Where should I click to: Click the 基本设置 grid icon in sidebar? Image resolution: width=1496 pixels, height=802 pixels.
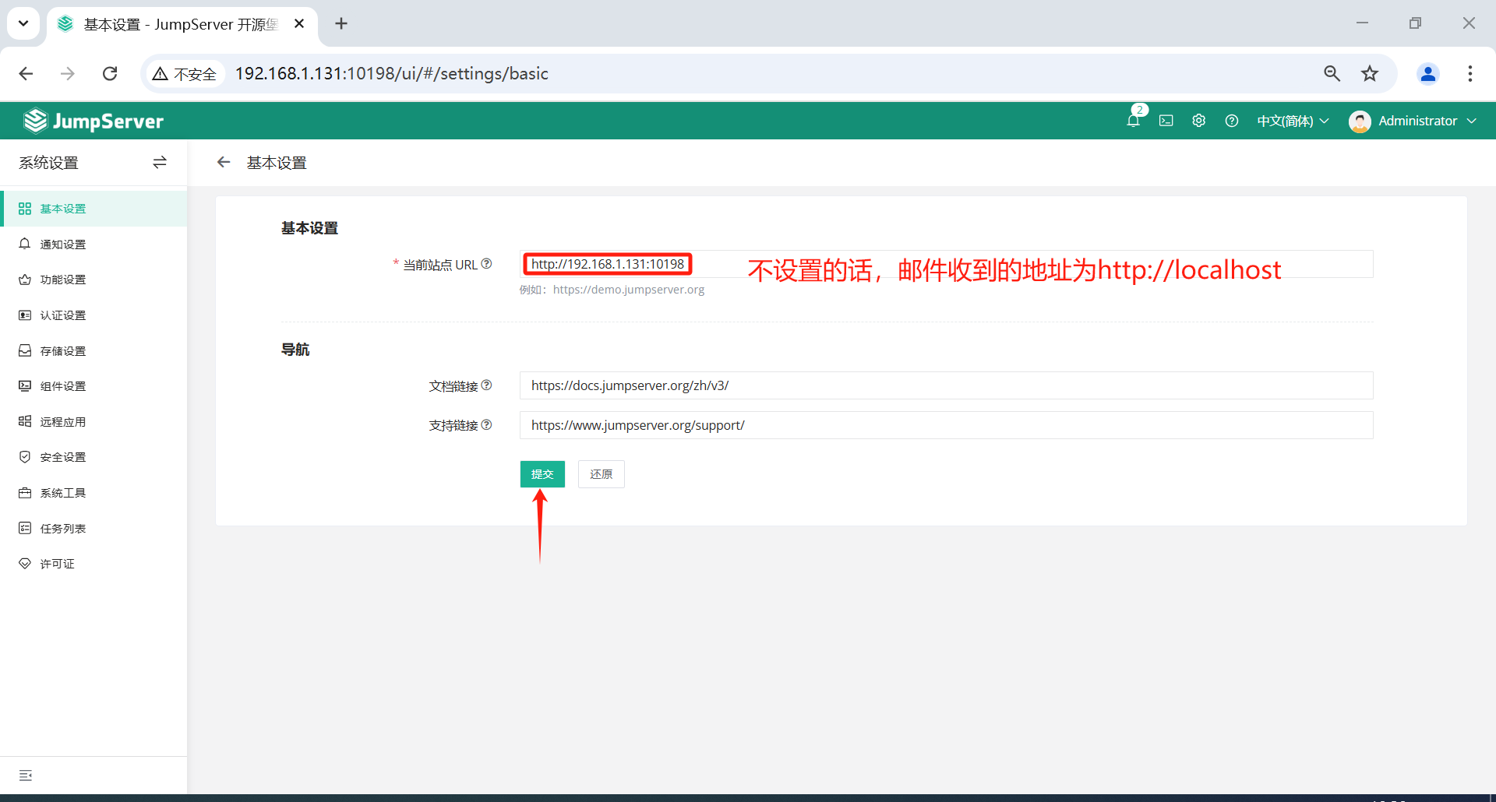25,209
